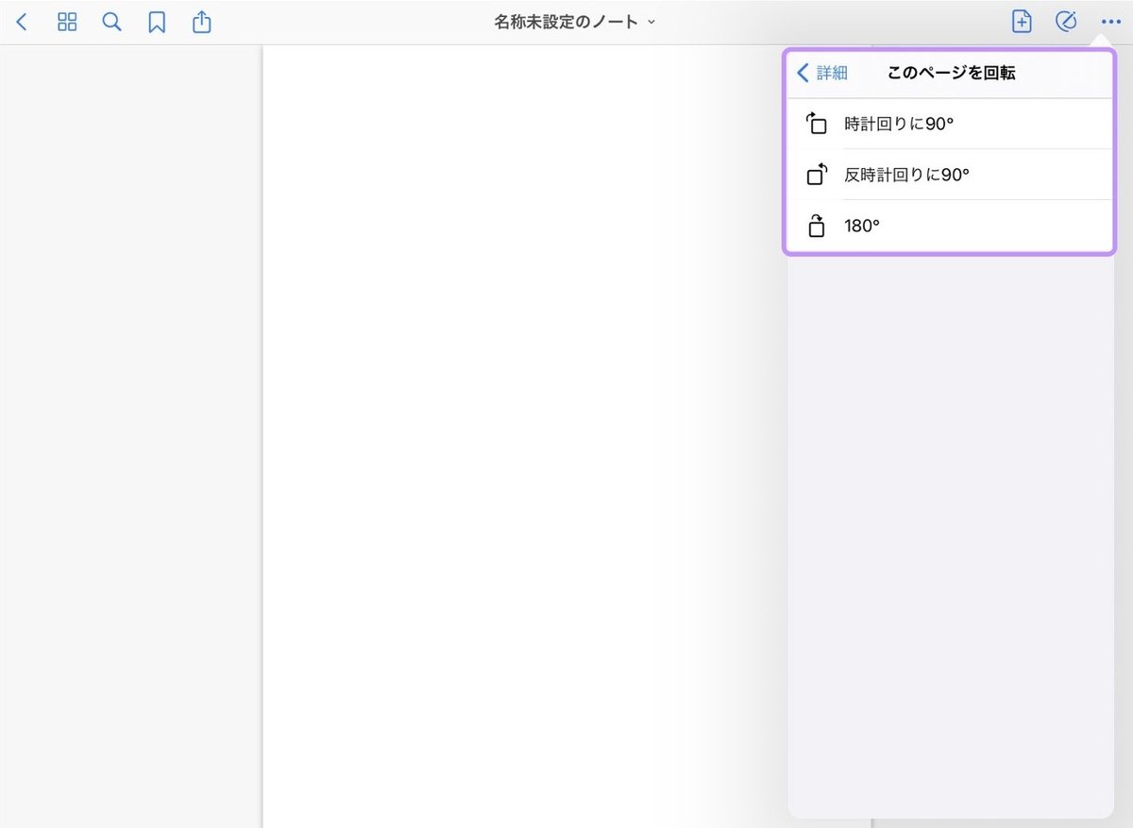Click the clockwise rotation arrow icon
The width and height of the screenshot is (1133, 828).
pyautogui.click(x=816, y=123)
